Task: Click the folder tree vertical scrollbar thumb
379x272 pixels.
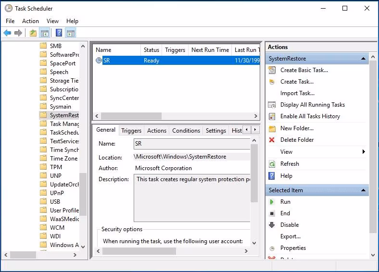Action: 83,194
